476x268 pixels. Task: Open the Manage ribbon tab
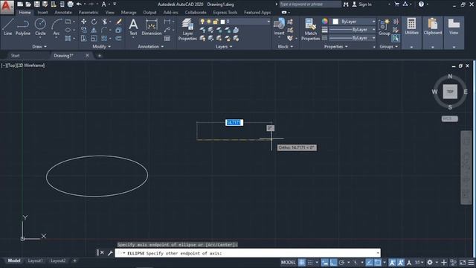pos(129,13)
